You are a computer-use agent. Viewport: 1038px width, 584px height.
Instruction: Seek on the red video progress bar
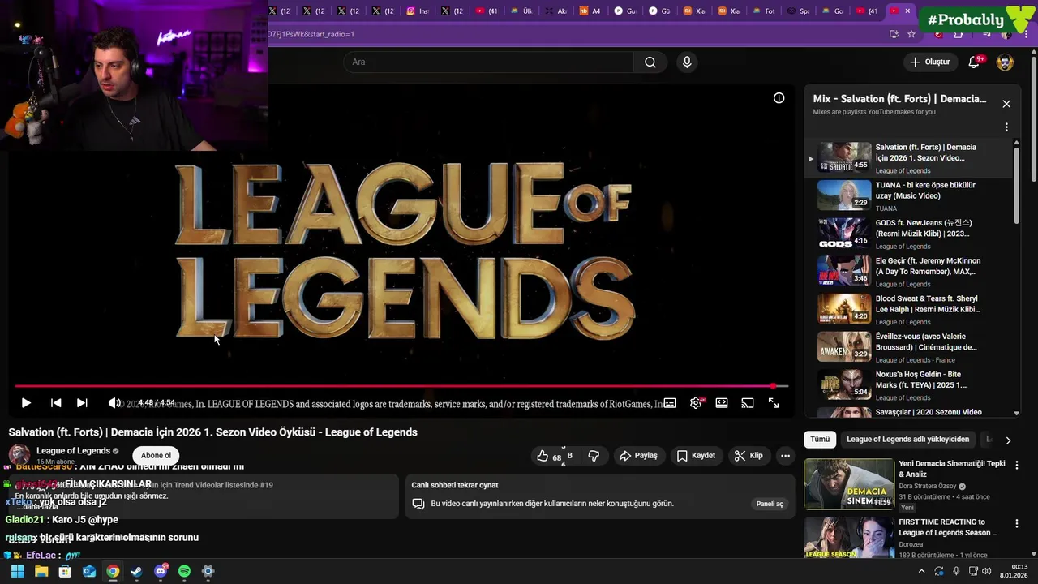tap(401, 386)
